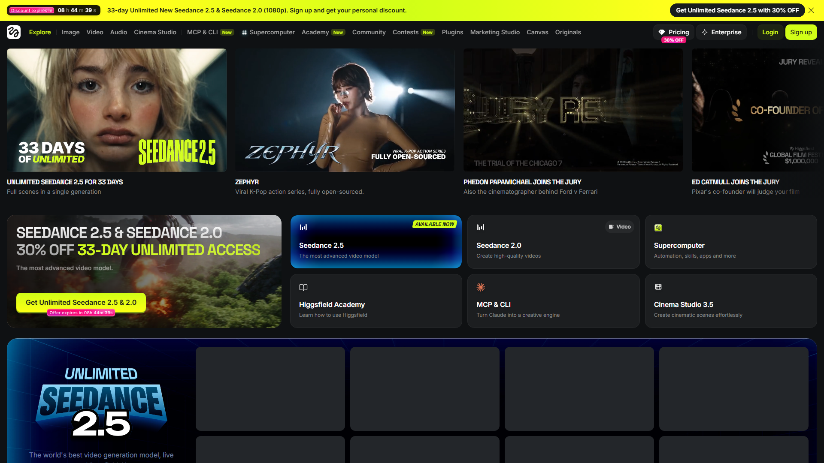Viewport: 824px width, 463px height.
Task: Click Phedon Papamichael Joins the Jury title
Action: tap(522, 182)
